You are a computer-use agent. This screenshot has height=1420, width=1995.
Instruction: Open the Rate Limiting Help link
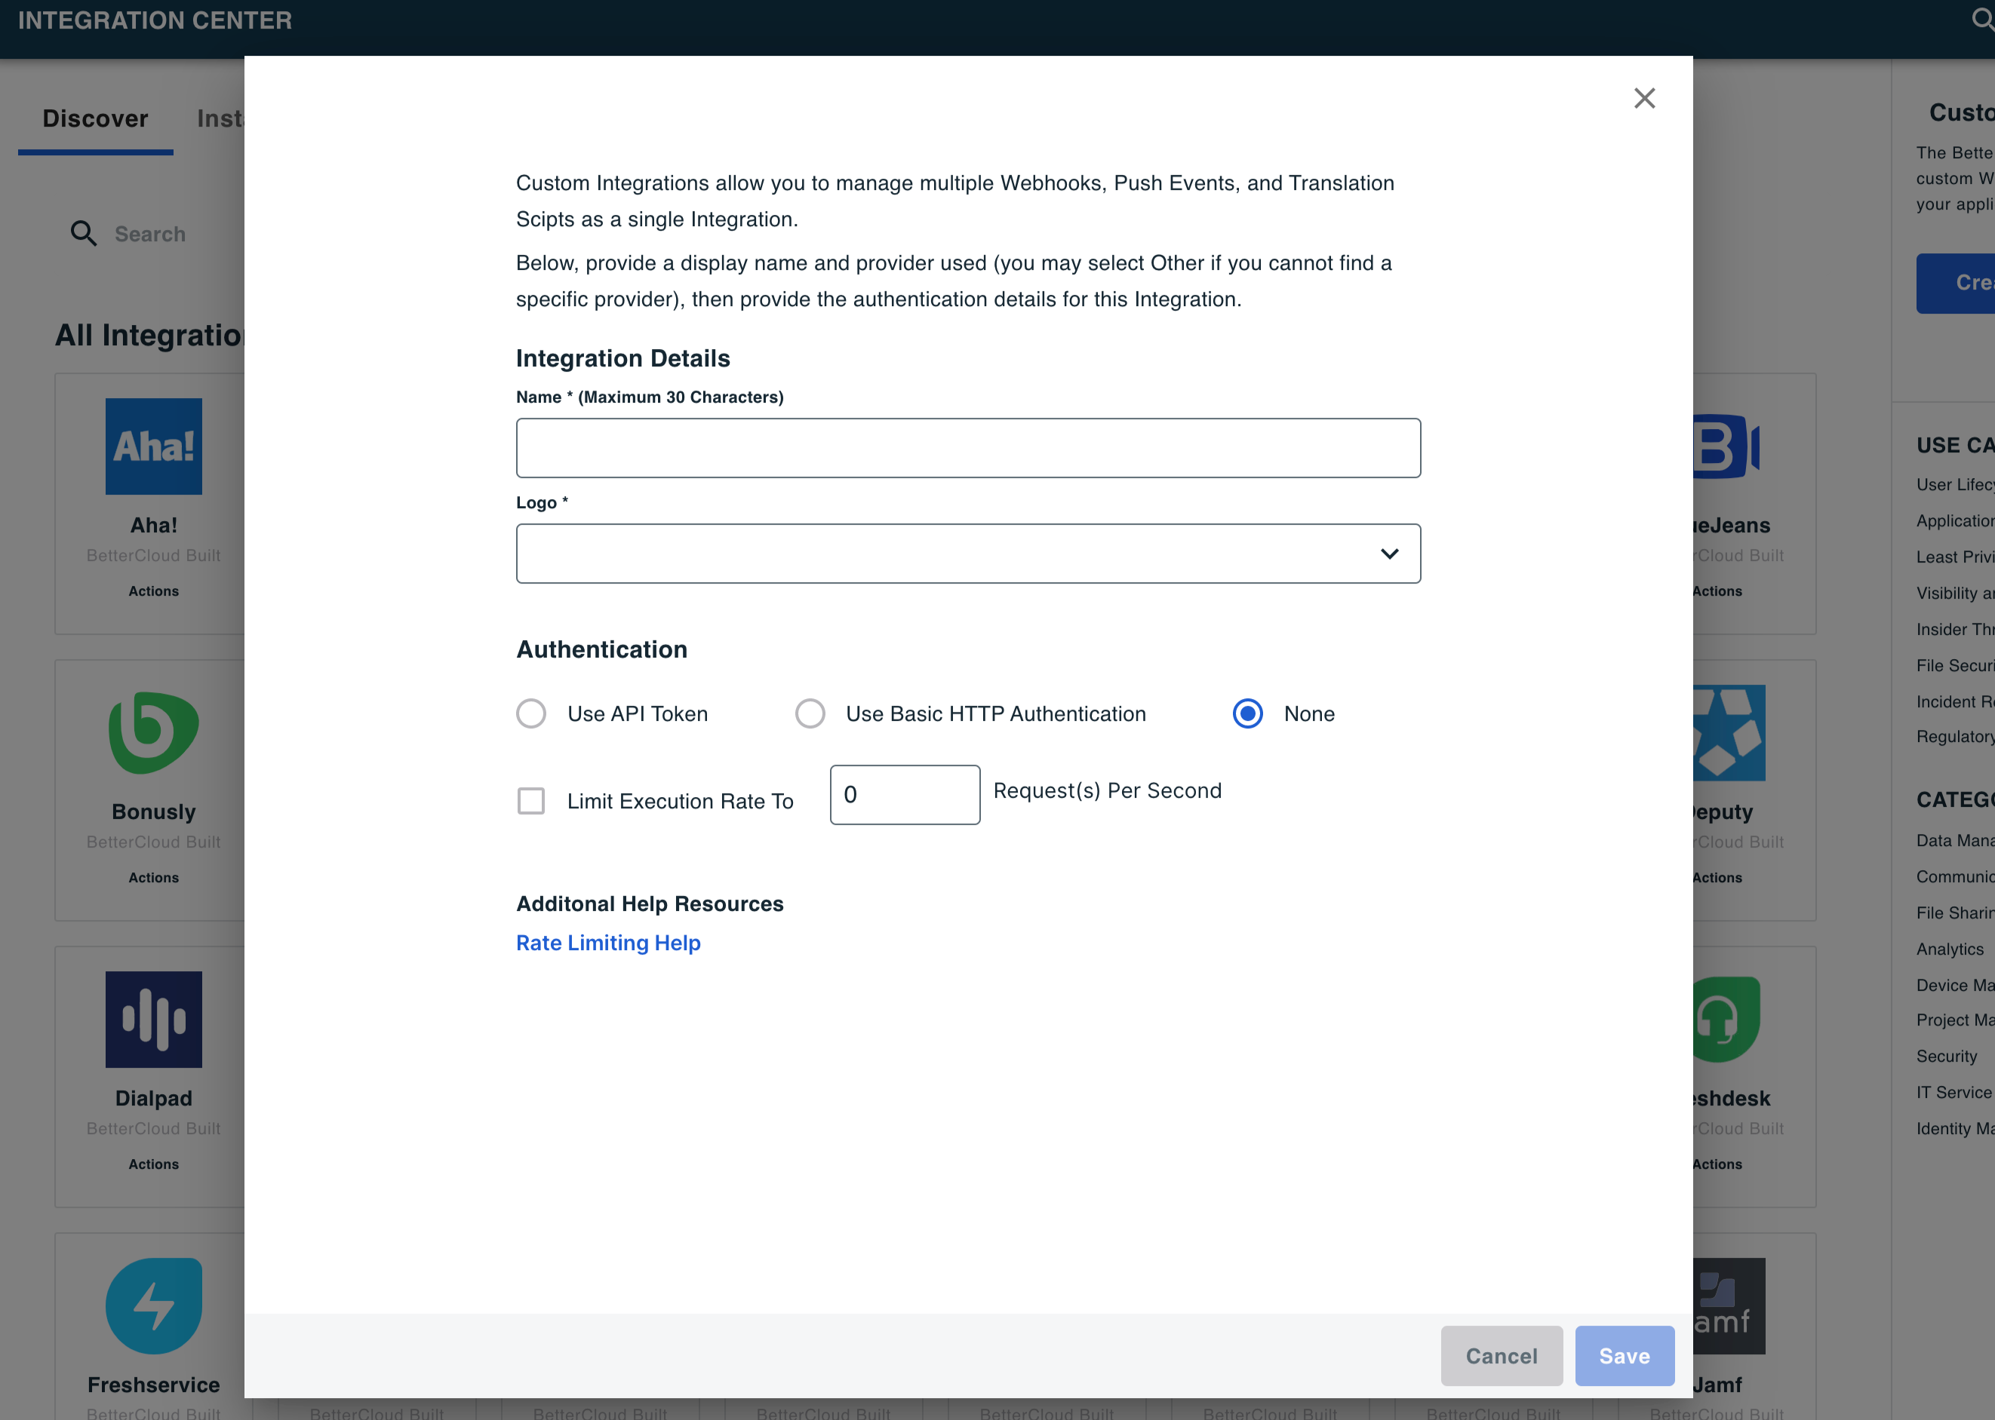(x=608, y=943)
